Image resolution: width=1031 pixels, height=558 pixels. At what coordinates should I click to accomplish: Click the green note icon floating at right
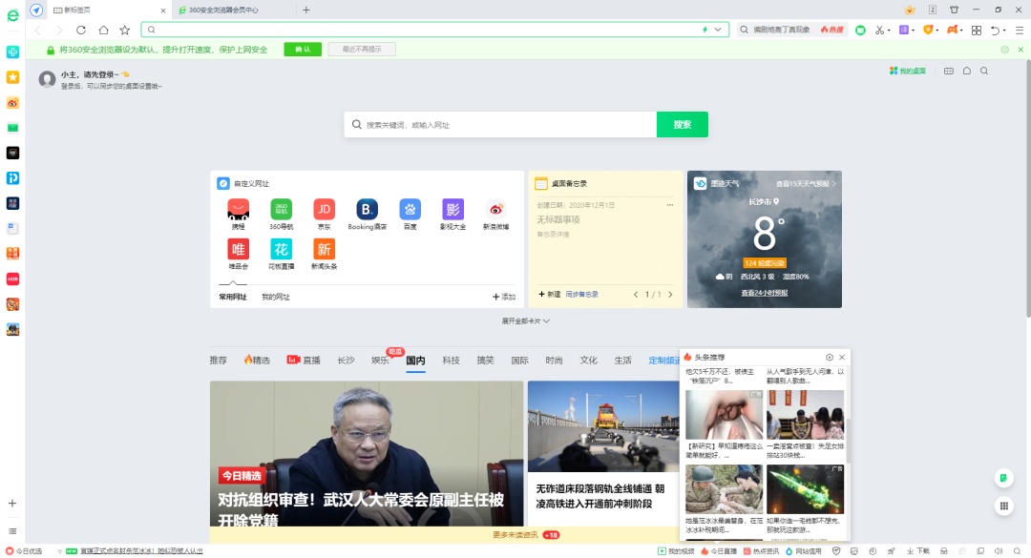click(x=1003, y=479)
